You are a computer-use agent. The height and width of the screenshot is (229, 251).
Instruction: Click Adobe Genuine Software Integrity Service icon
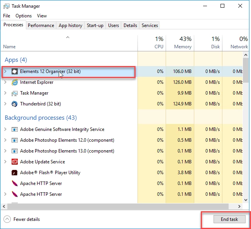coord(15,129)
